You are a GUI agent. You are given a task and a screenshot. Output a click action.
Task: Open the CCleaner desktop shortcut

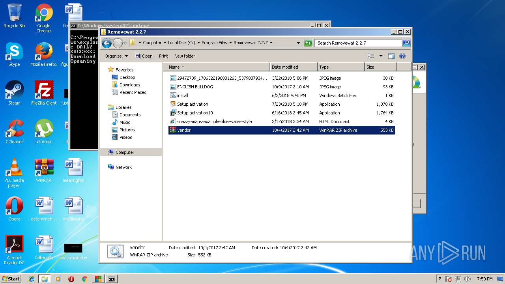coord(14,132)
